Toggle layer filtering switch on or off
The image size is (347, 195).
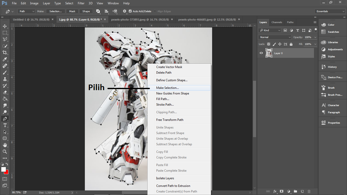point(316,30)
